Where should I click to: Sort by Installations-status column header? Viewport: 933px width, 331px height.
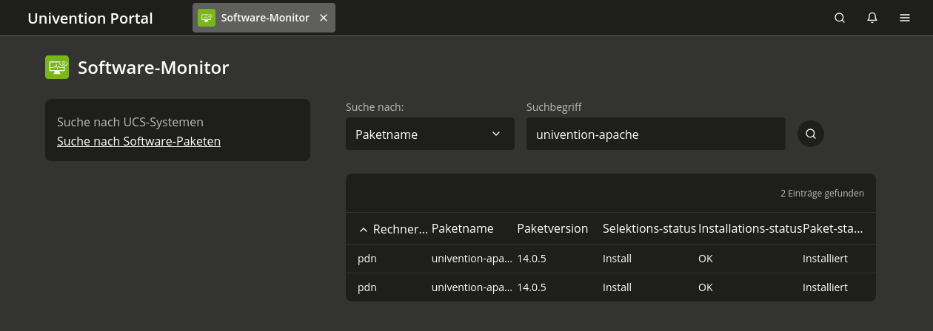click(750, 229)
